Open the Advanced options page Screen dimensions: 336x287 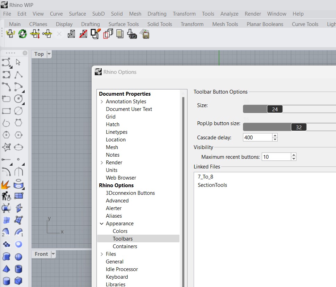click(117, 201)
